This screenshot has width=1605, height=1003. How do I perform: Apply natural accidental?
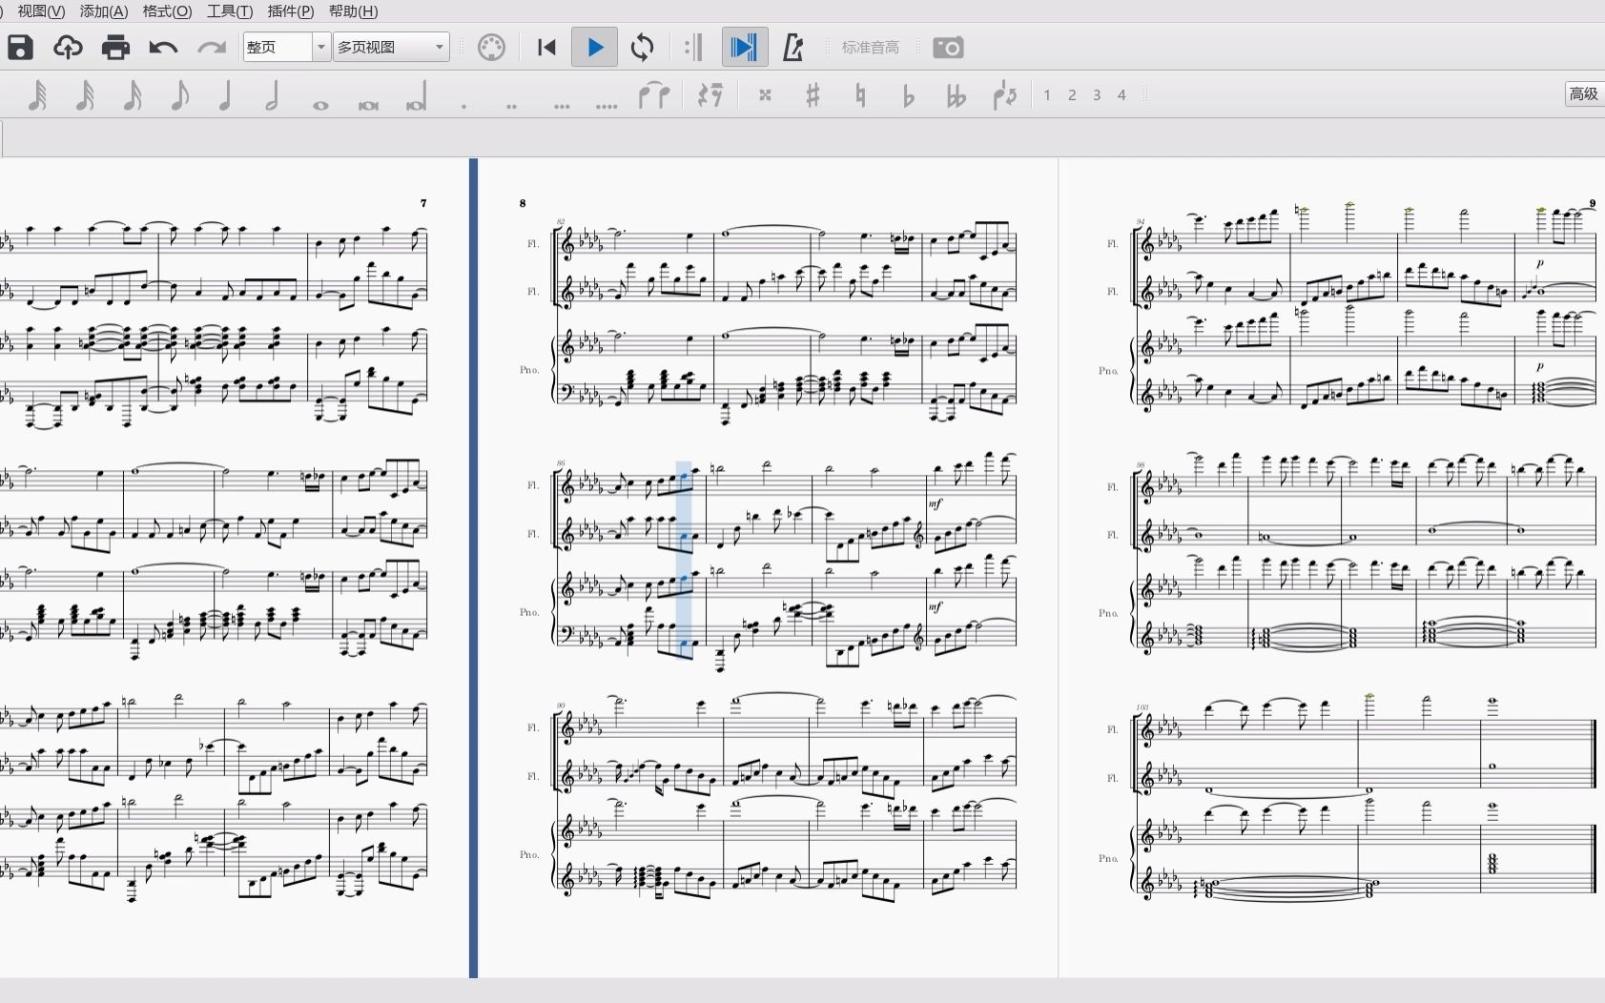tap(860, 95)
